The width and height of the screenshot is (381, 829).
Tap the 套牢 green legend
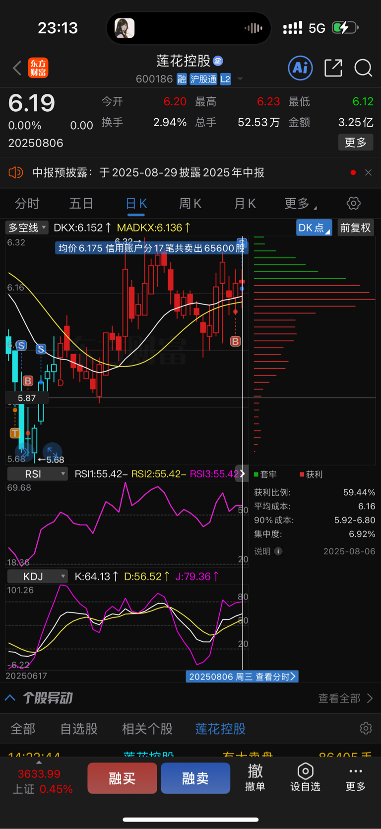(x=265, y=474)
